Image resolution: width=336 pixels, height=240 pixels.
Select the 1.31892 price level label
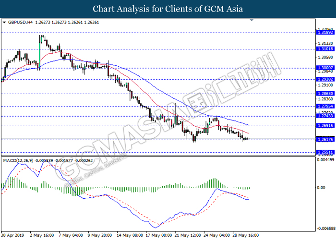325,33
